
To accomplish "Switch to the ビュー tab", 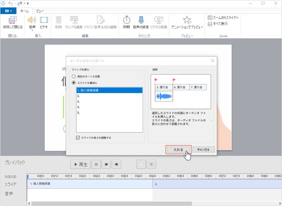I will pyautogui.click(x=40, y=11).
